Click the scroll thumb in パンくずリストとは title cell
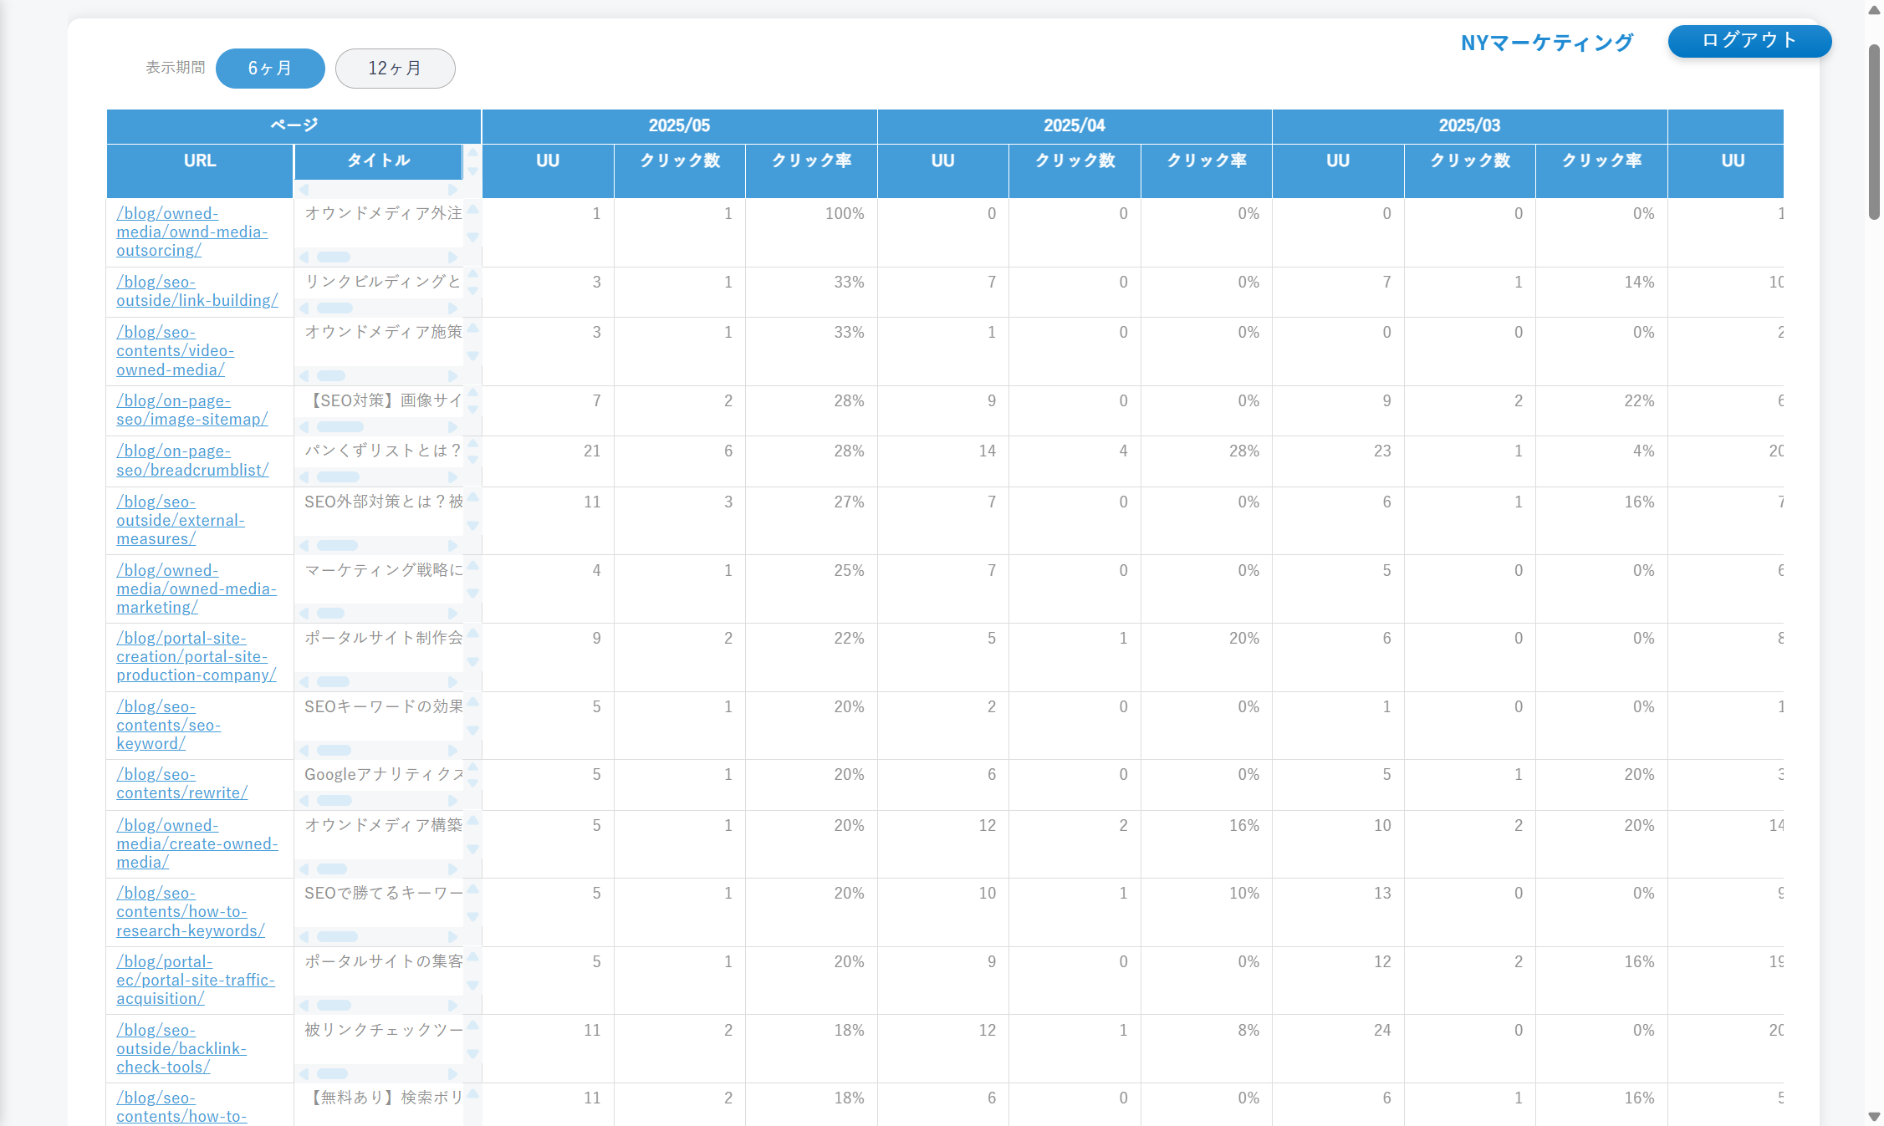 click(x=338, y=477)
